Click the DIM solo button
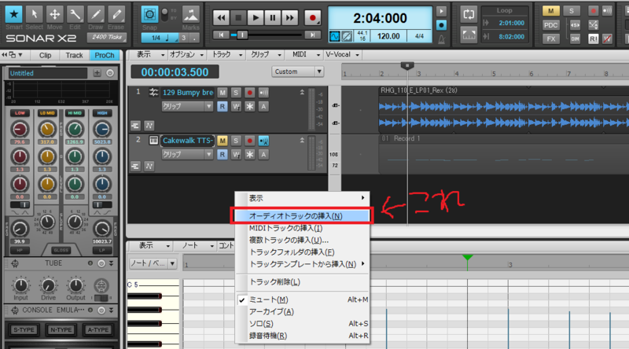The height and width of the screenshot is (349, 629). point(576,39)
